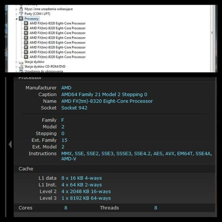This screenshot has width=222, height=222.
Task: Select the Procesory category label
Action: [x=32, y=19]
